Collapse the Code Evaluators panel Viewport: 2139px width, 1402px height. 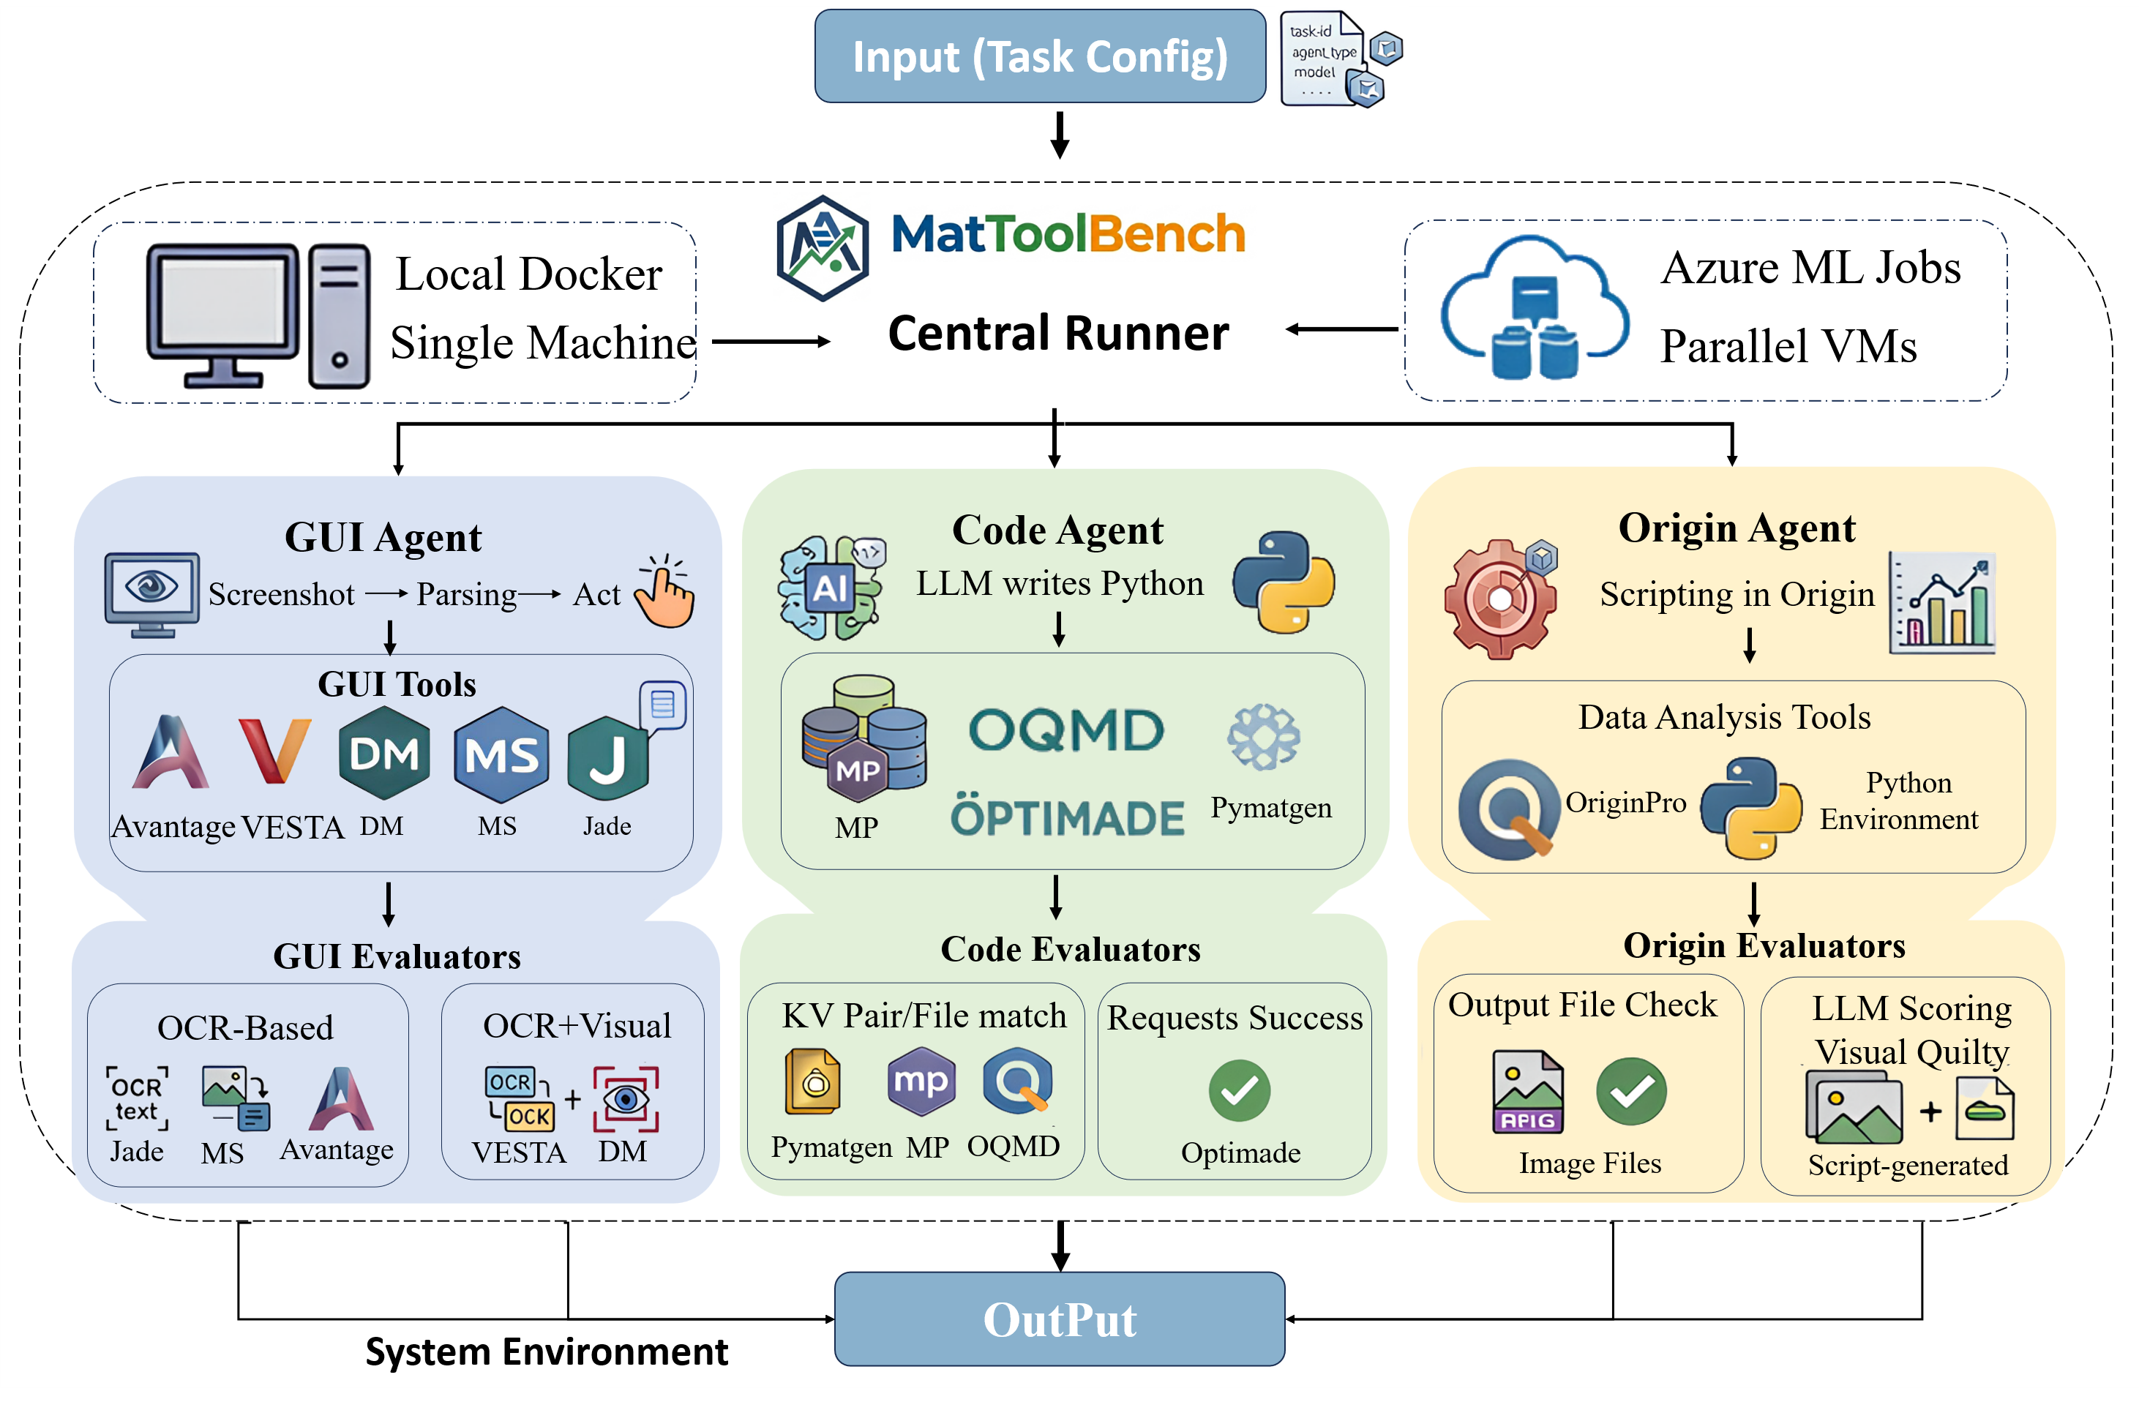(1070, 950)
